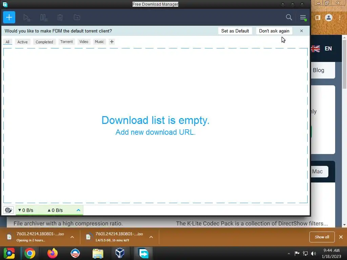Expand the speed panel chevron
Viewport: 347px width, 260px height.
click(x=78, y=210)
